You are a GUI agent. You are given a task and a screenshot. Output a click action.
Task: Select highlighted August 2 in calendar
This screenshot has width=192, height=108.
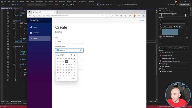coord(66,61)
